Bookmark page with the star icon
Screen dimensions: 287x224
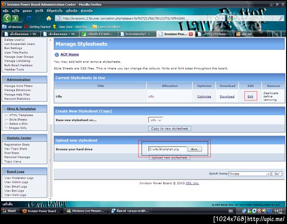[217, 18]
